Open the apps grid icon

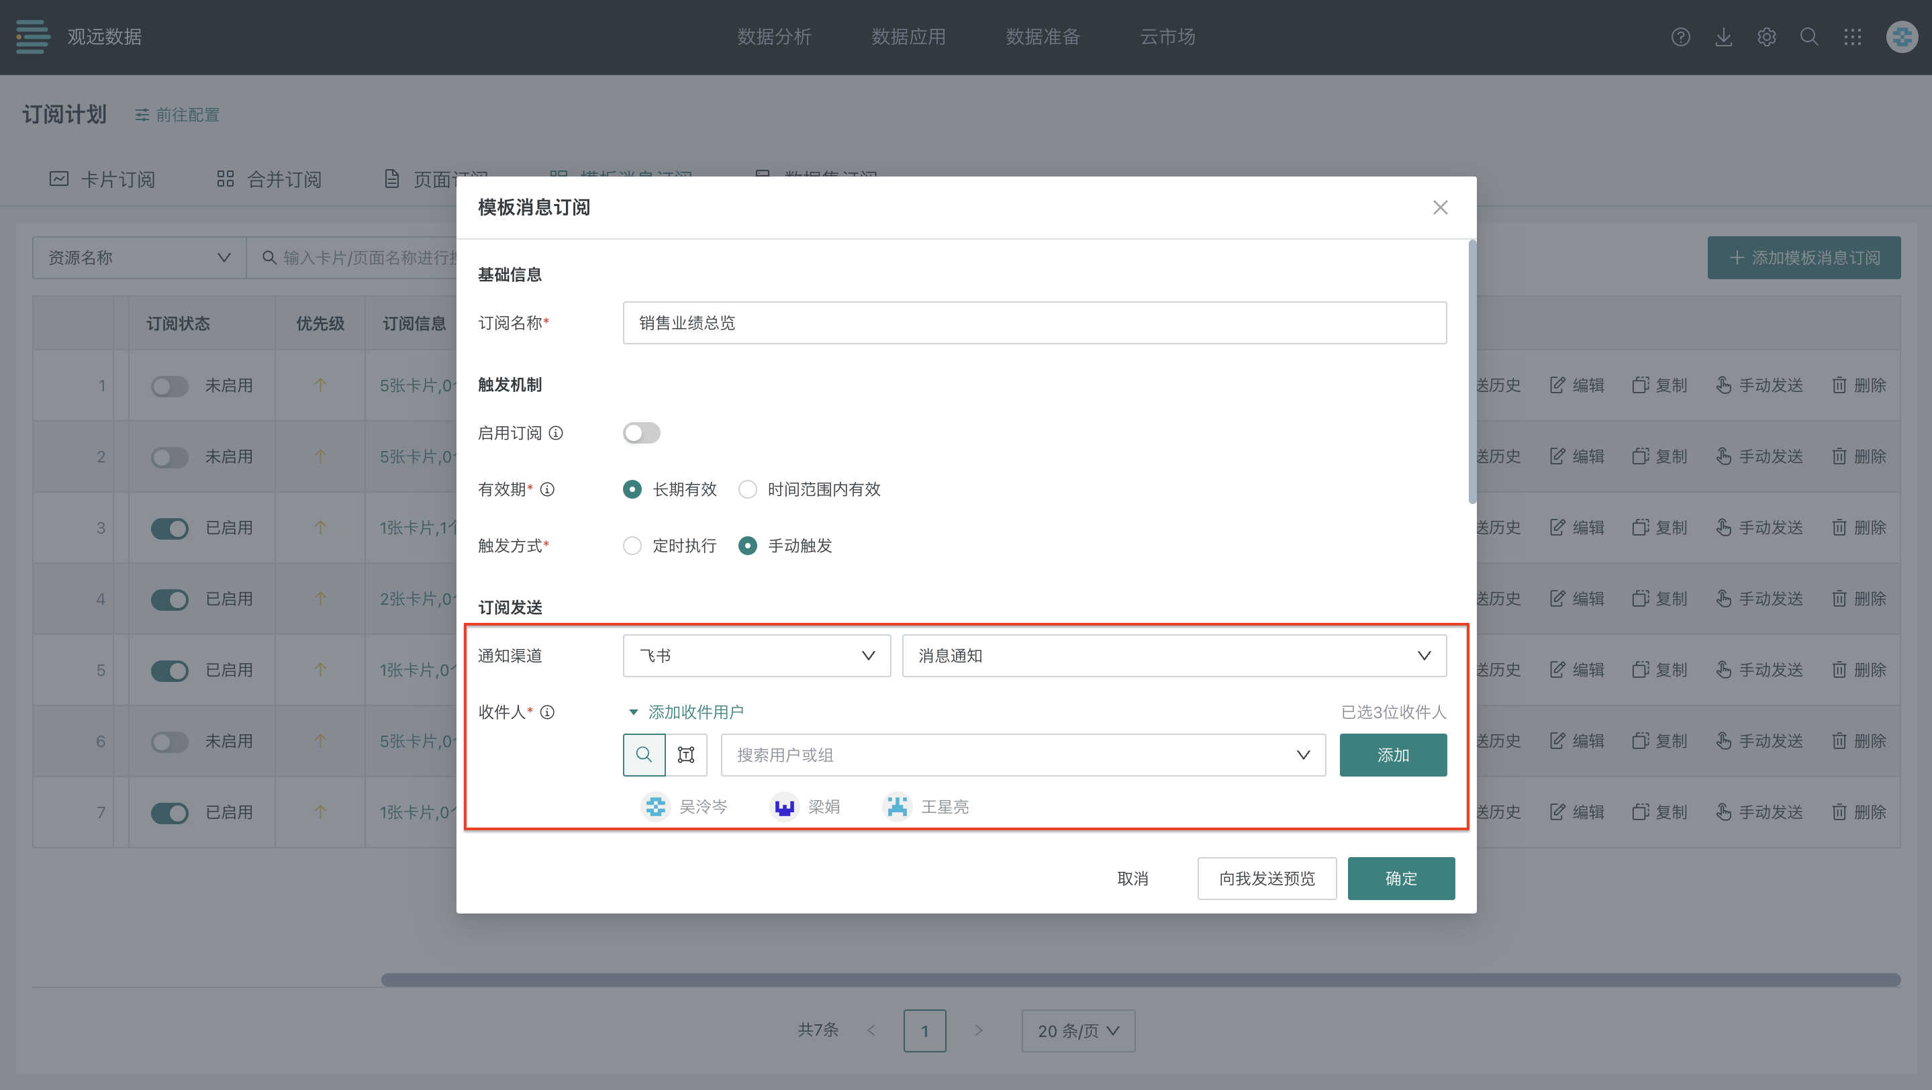point(1851,37)
